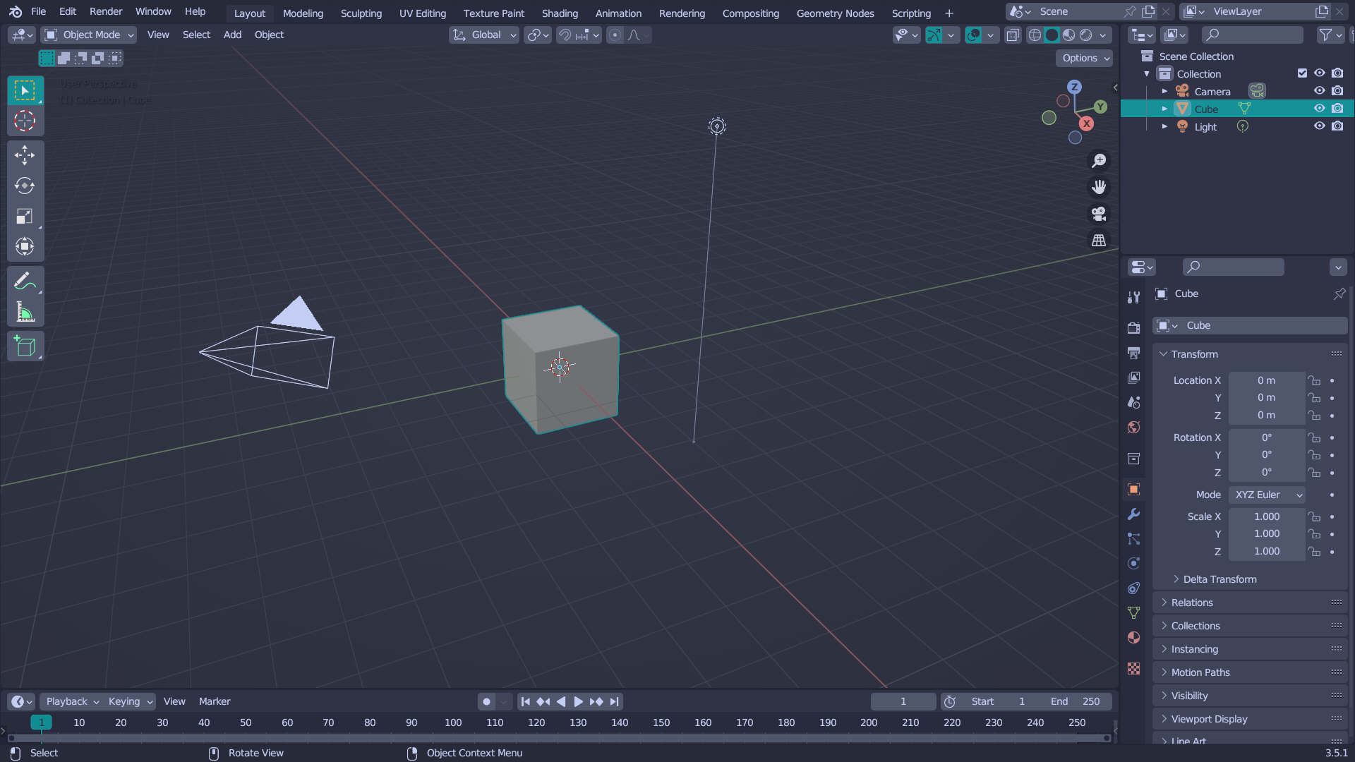Open the Object Mode dropdown
The image size is (1355, 762).
click(x=90, y=35)
